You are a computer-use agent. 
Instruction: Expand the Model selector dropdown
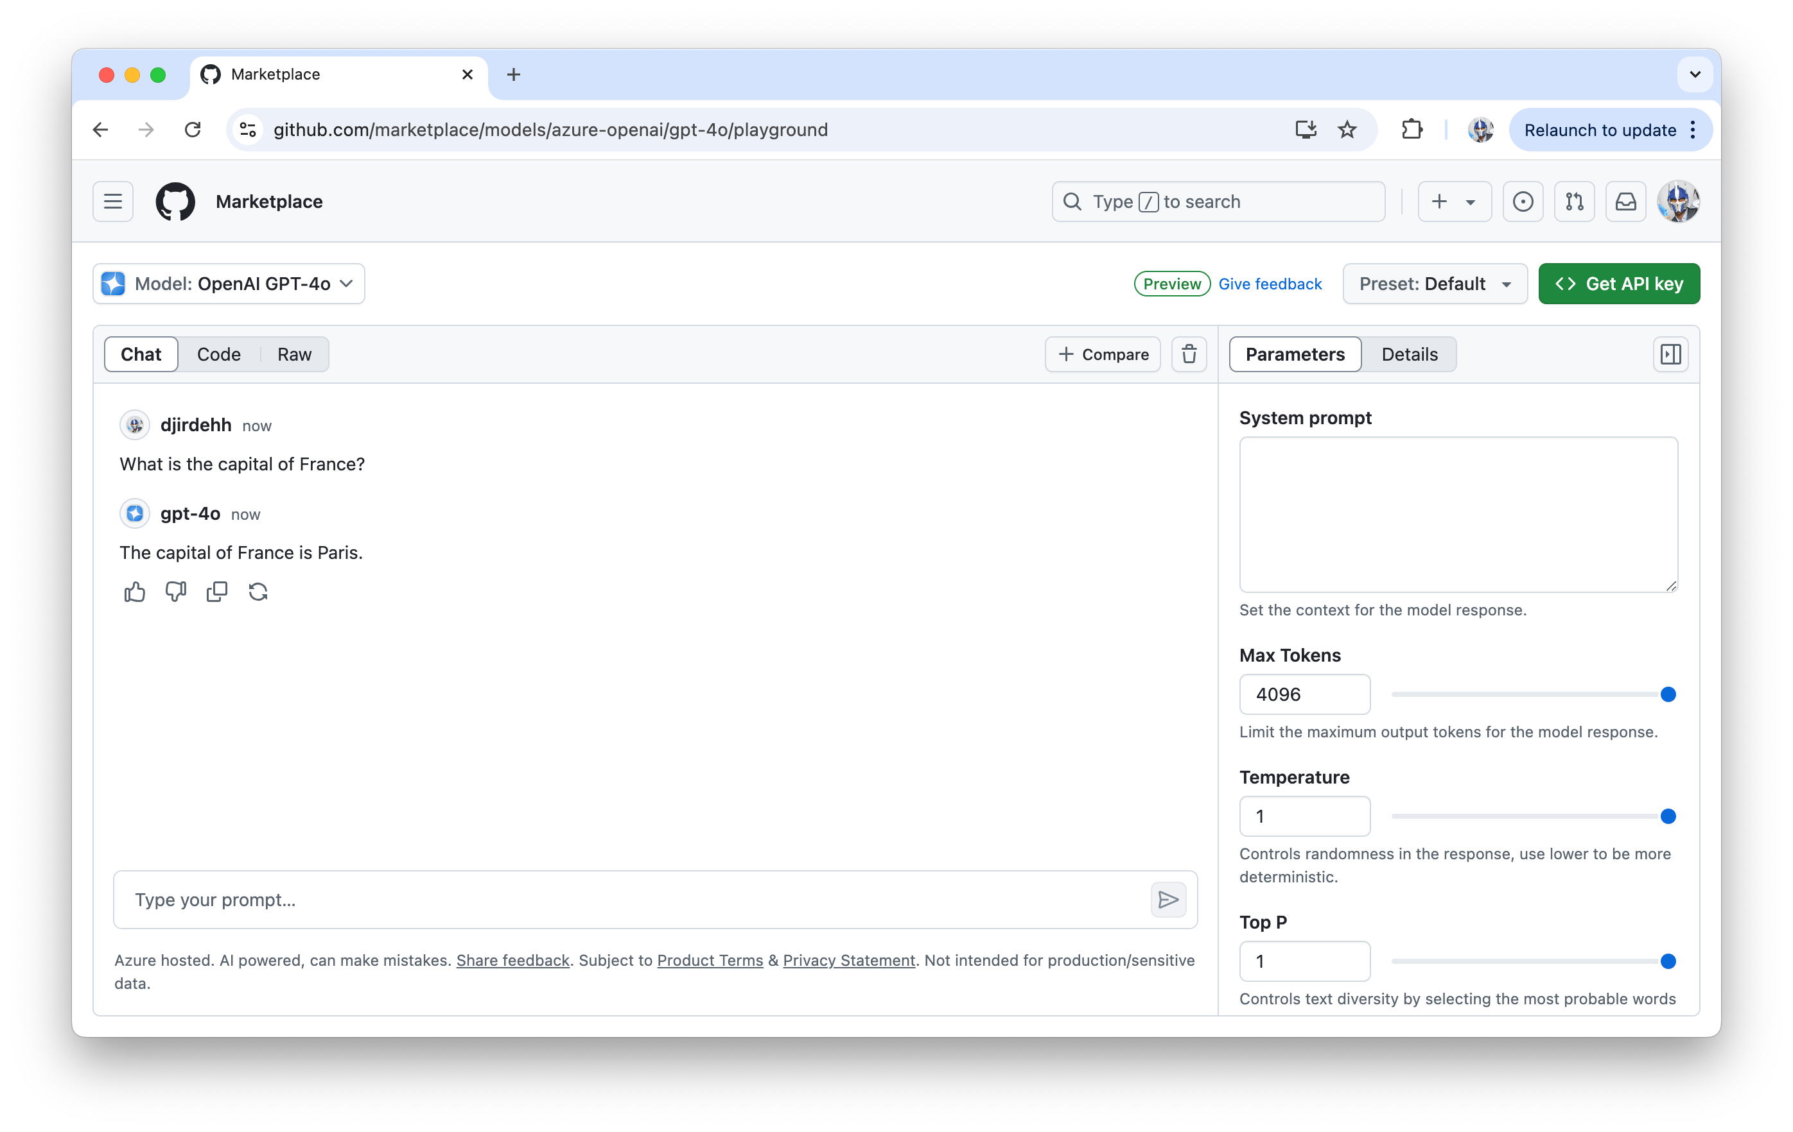coord(229,284)
